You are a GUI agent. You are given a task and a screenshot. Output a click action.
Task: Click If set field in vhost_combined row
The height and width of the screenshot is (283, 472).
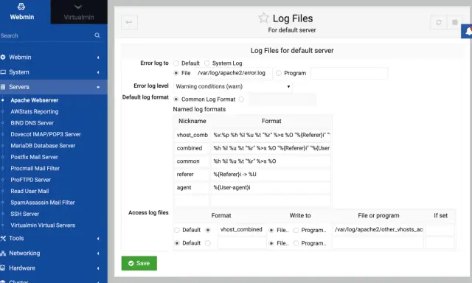[440, 230]
